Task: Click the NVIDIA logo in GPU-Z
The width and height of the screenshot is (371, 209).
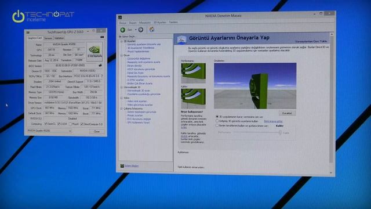Action: [x=94, y=52]
